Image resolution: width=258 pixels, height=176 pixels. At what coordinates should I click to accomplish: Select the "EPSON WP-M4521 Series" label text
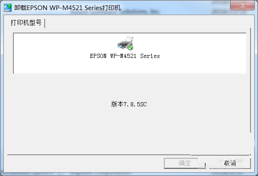click(x=125, y=56)
